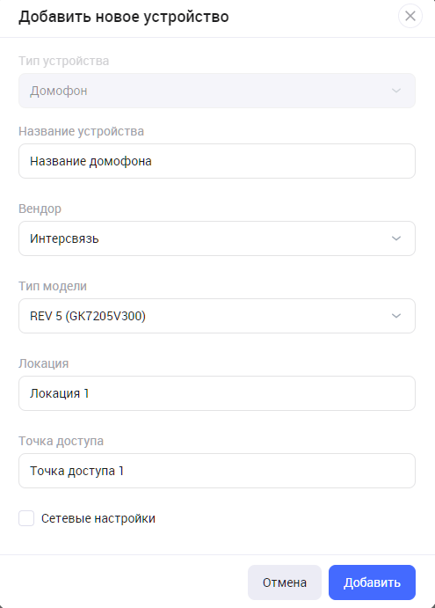The width and height of the screenshot is (435, 608).
Task: Enable the Сетевые настройки checkbox
Action: (26, 518)
